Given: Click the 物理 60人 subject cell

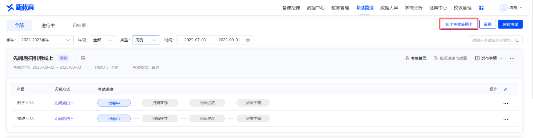Looking at the screenshot, I should pyautogui.click(x=26, y=118).
